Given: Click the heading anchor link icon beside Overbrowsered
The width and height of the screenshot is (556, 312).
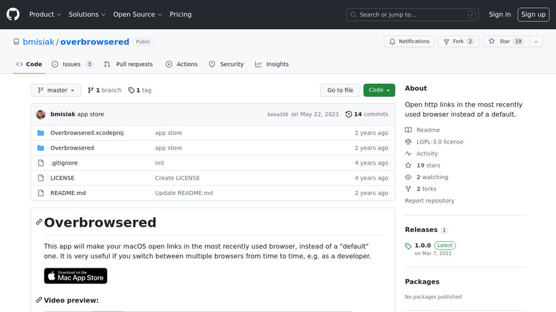Looking at the screenshot, I should point(39,222).
